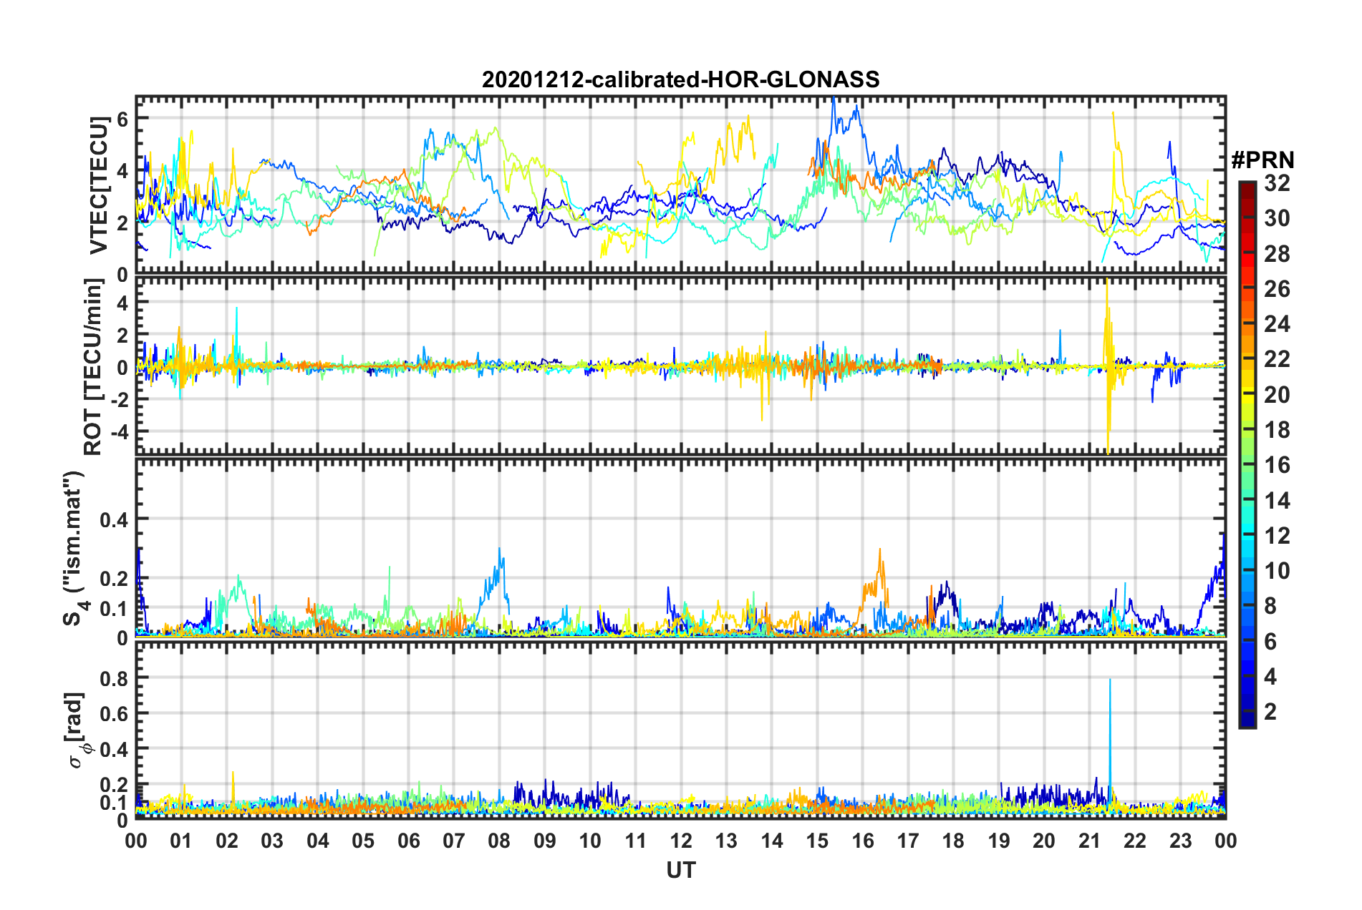The image size is (1362, 910).
Task: Select the "#PRN" colorbar heading
Action: [1262, 160]
